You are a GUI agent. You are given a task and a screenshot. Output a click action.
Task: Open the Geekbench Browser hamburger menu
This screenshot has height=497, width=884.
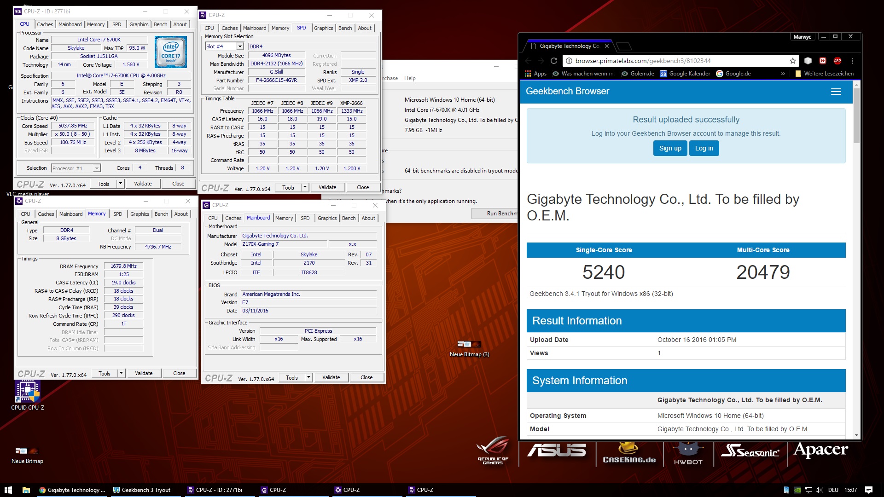pos(836,92)
